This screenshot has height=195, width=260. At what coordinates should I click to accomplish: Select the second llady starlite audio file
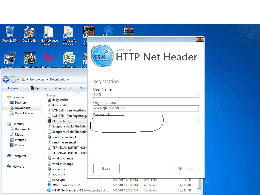click(x=58, y=105)
